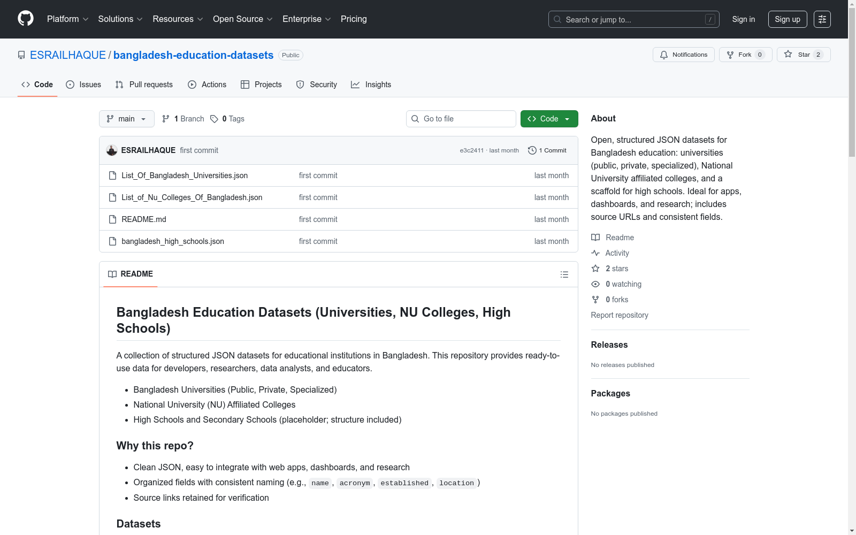Open the command palette icon button
The height and width of the screenshot is (535, 856).
coord(822,19)
